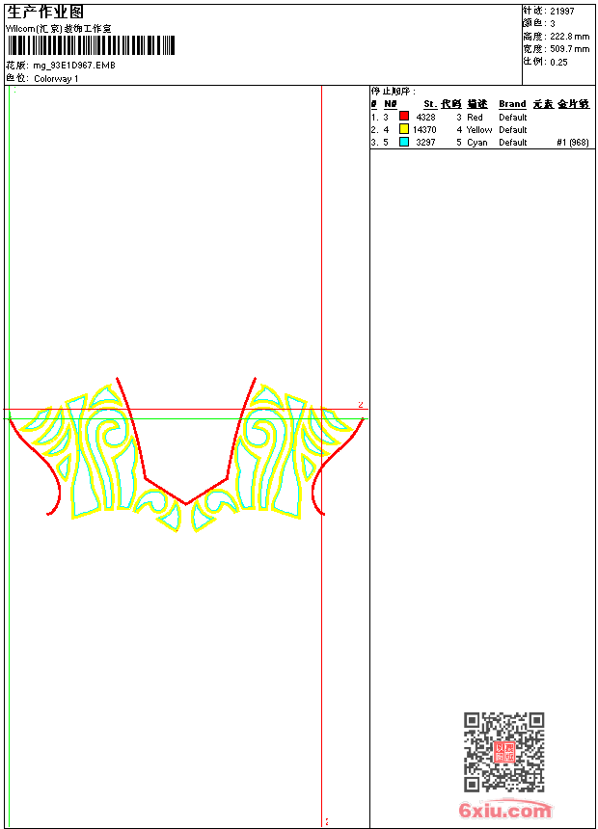Click the 金片数 column header
Viewport: 598px width, 829px height.
(x=574, y=104)
